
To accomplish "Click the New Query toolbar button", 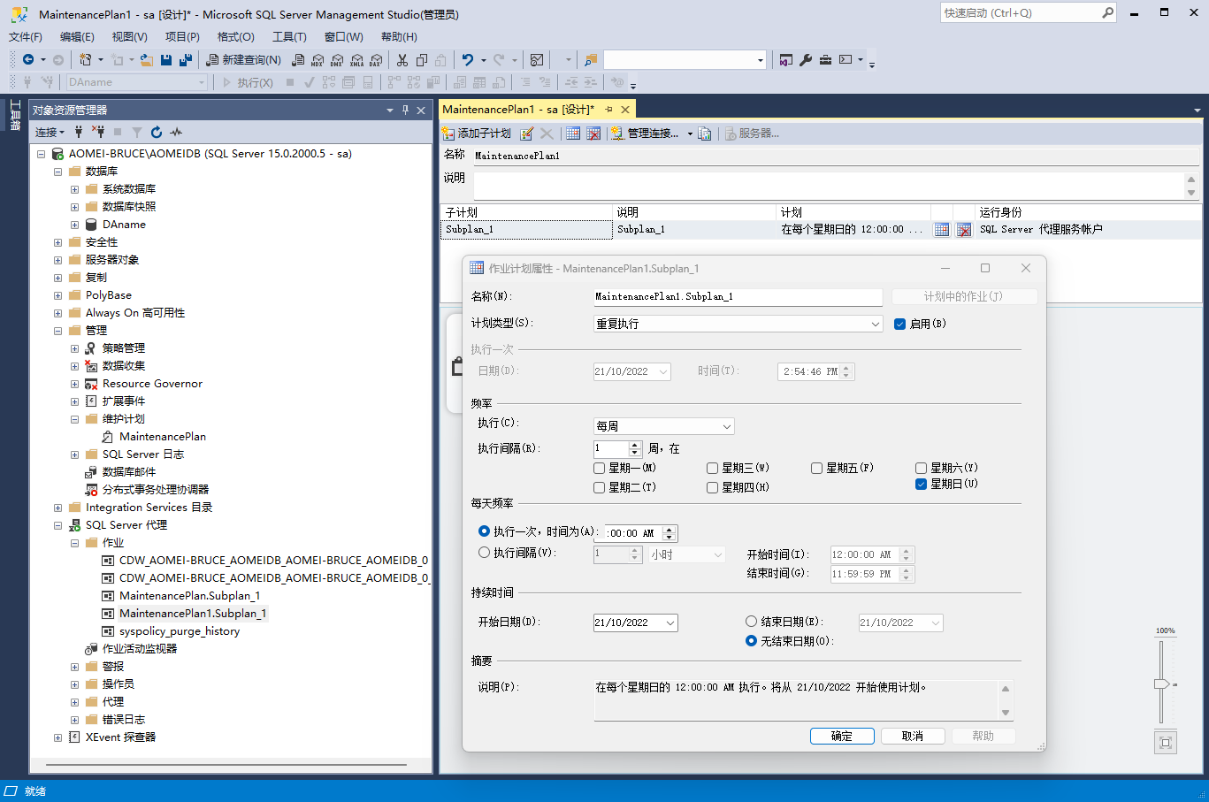I will click(244, 59).
